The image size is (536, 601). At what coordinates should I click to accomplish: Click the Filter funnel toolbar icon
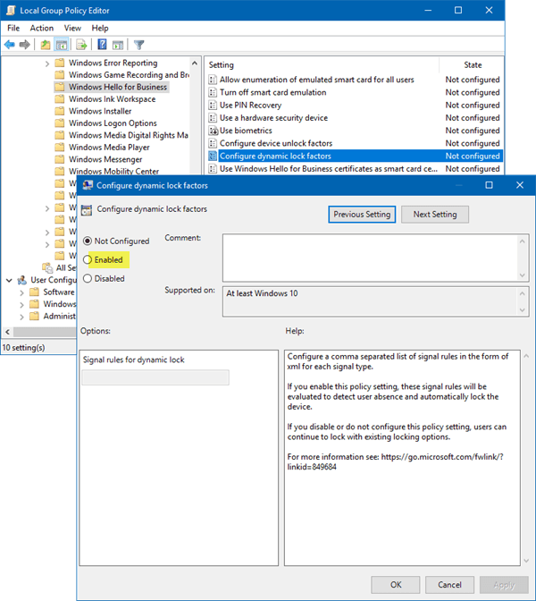[139, 45]
